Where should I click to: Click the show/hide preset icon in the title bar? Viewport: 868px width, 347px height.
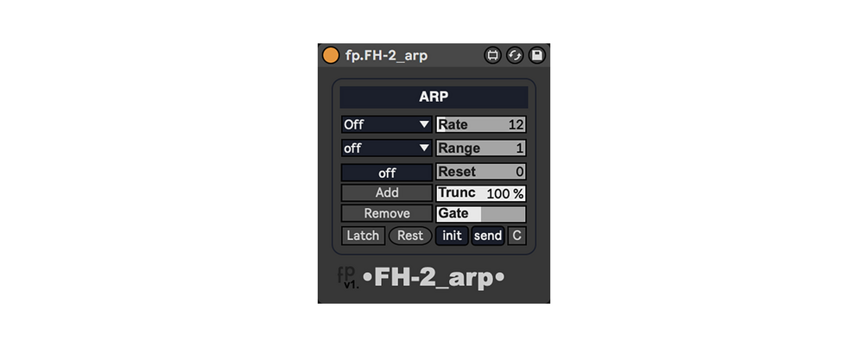click(492, 55)
